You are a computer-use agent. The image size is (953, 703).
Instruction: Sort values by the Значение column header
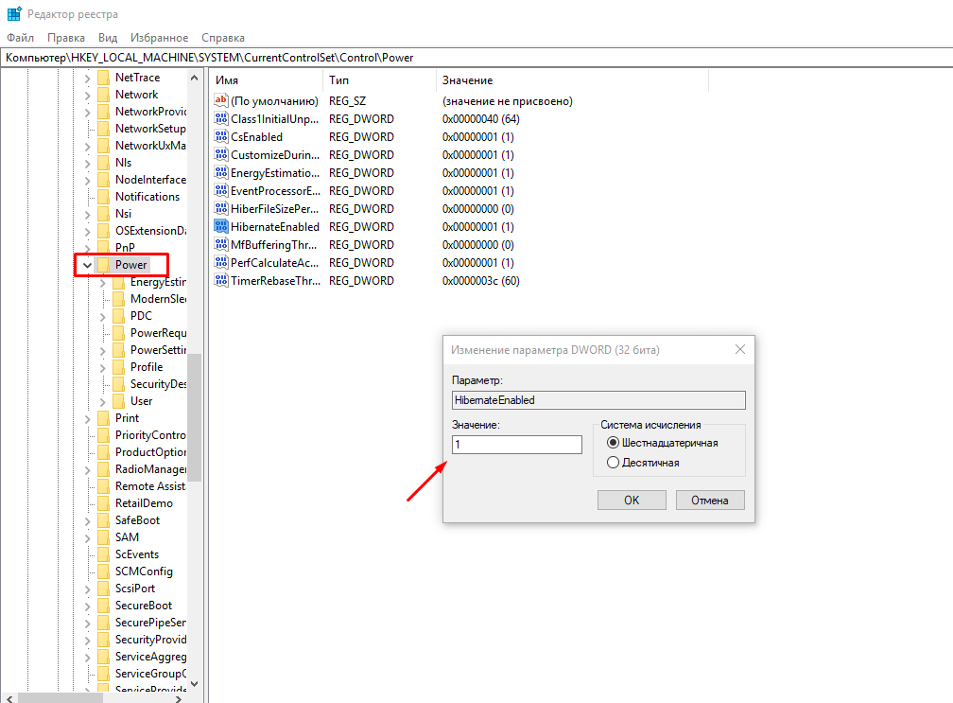tap(572, 80)
